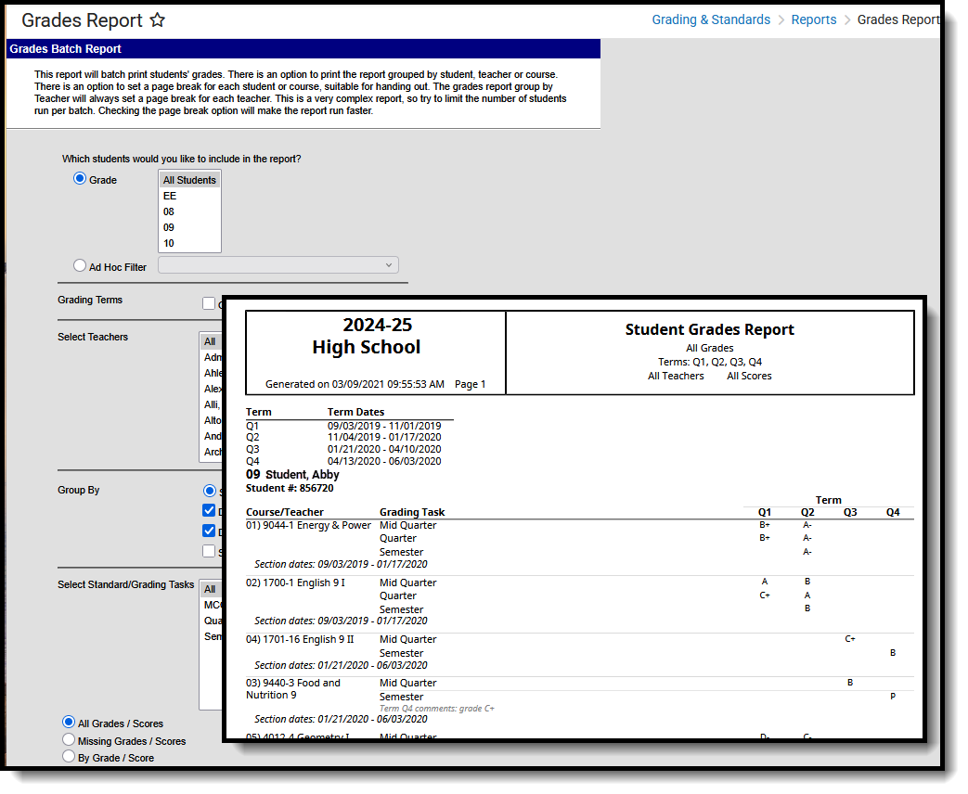Choose grade 09 in the list
Screen dimensions: 968x794
point(189,227)
